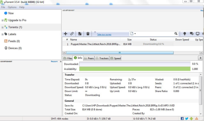Viewport: 204px width, 121px height.
Task: Open the chat bubbles icon in toolbar
Action: click(x=192, y=34)
